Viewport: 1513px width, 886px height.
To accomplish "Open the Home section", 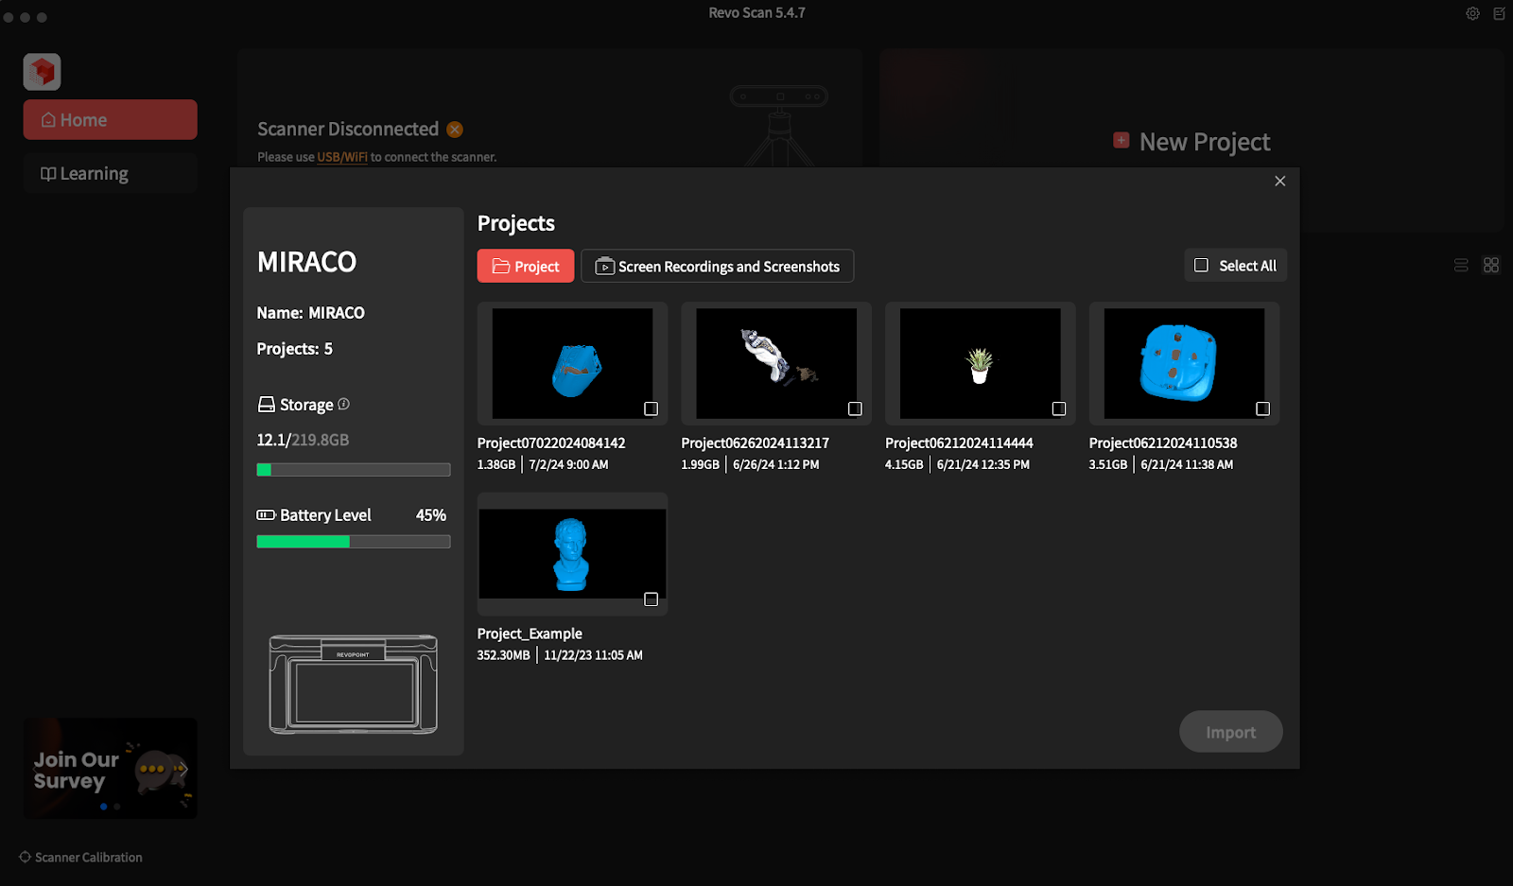I will [x=110, y=120].
